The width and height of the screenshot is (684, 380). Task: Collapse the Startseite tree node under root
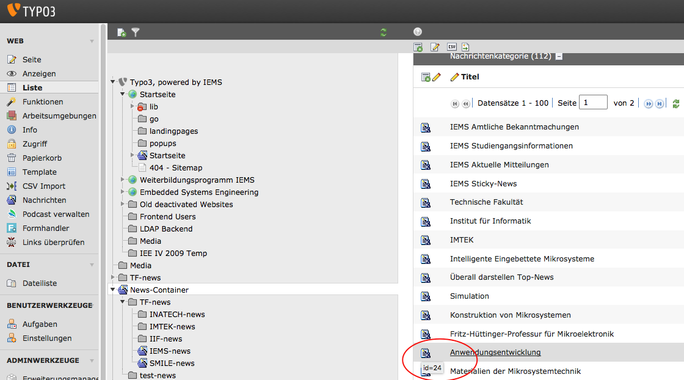pos(123,94)
